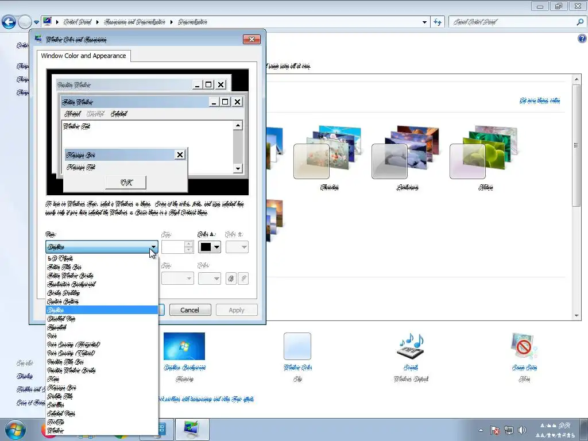
Task: Choose Inactive Title Bar from the list
Action: (x=102, y=362)
